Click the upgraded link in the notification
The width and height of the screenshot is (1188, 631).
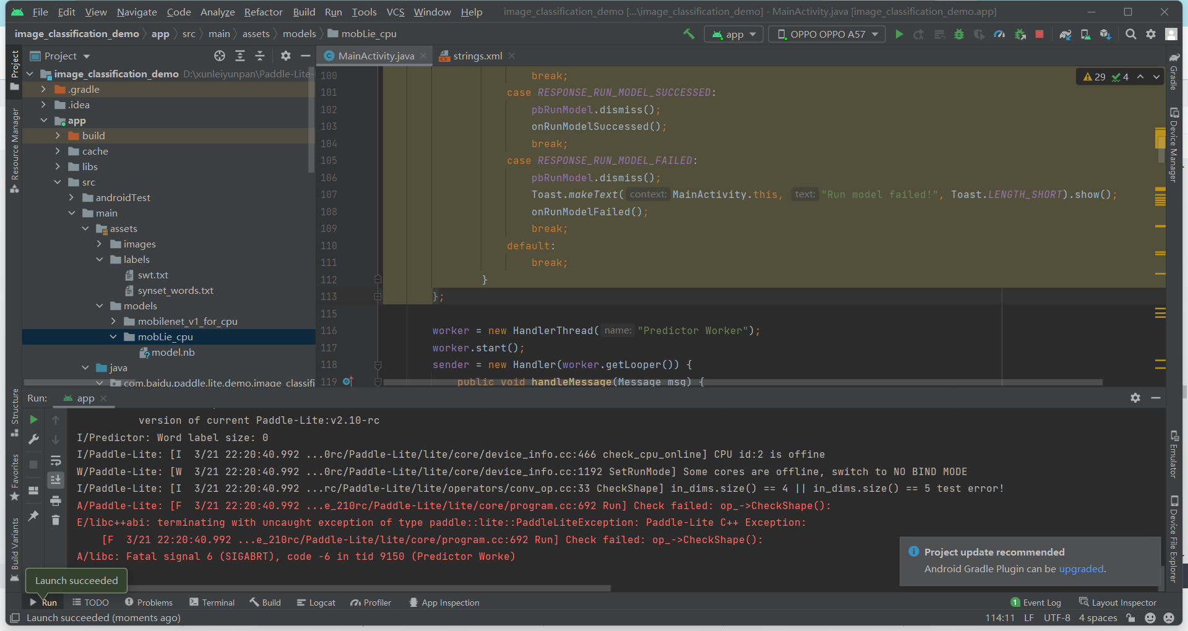point(1081,569)
